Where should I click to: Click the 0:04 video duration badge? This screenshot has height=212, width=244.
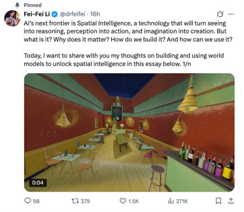tap(37, 183)
